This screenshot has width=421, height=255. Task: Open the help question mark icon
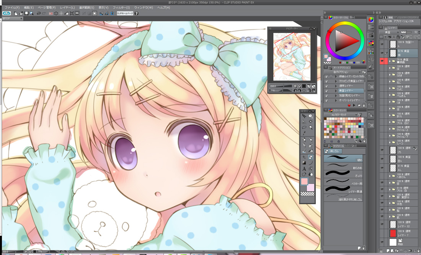[136, 13]
